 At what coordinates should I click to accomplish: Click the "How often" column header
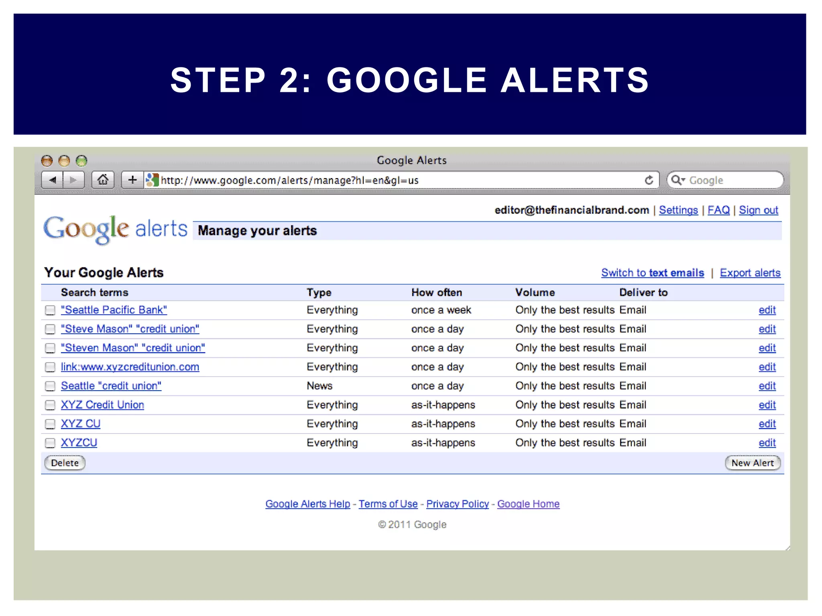point(437,292)
